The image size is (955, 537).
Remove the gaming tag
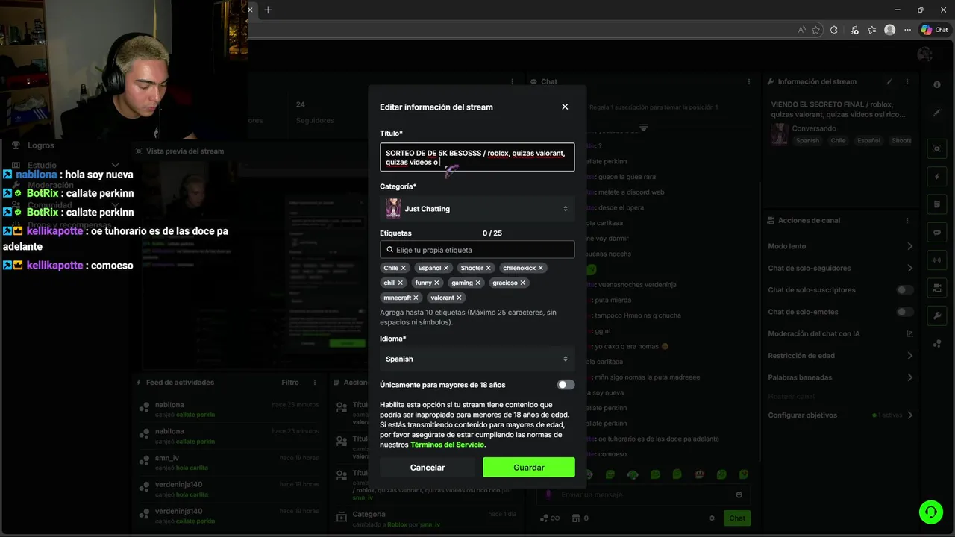click(478, 283)
